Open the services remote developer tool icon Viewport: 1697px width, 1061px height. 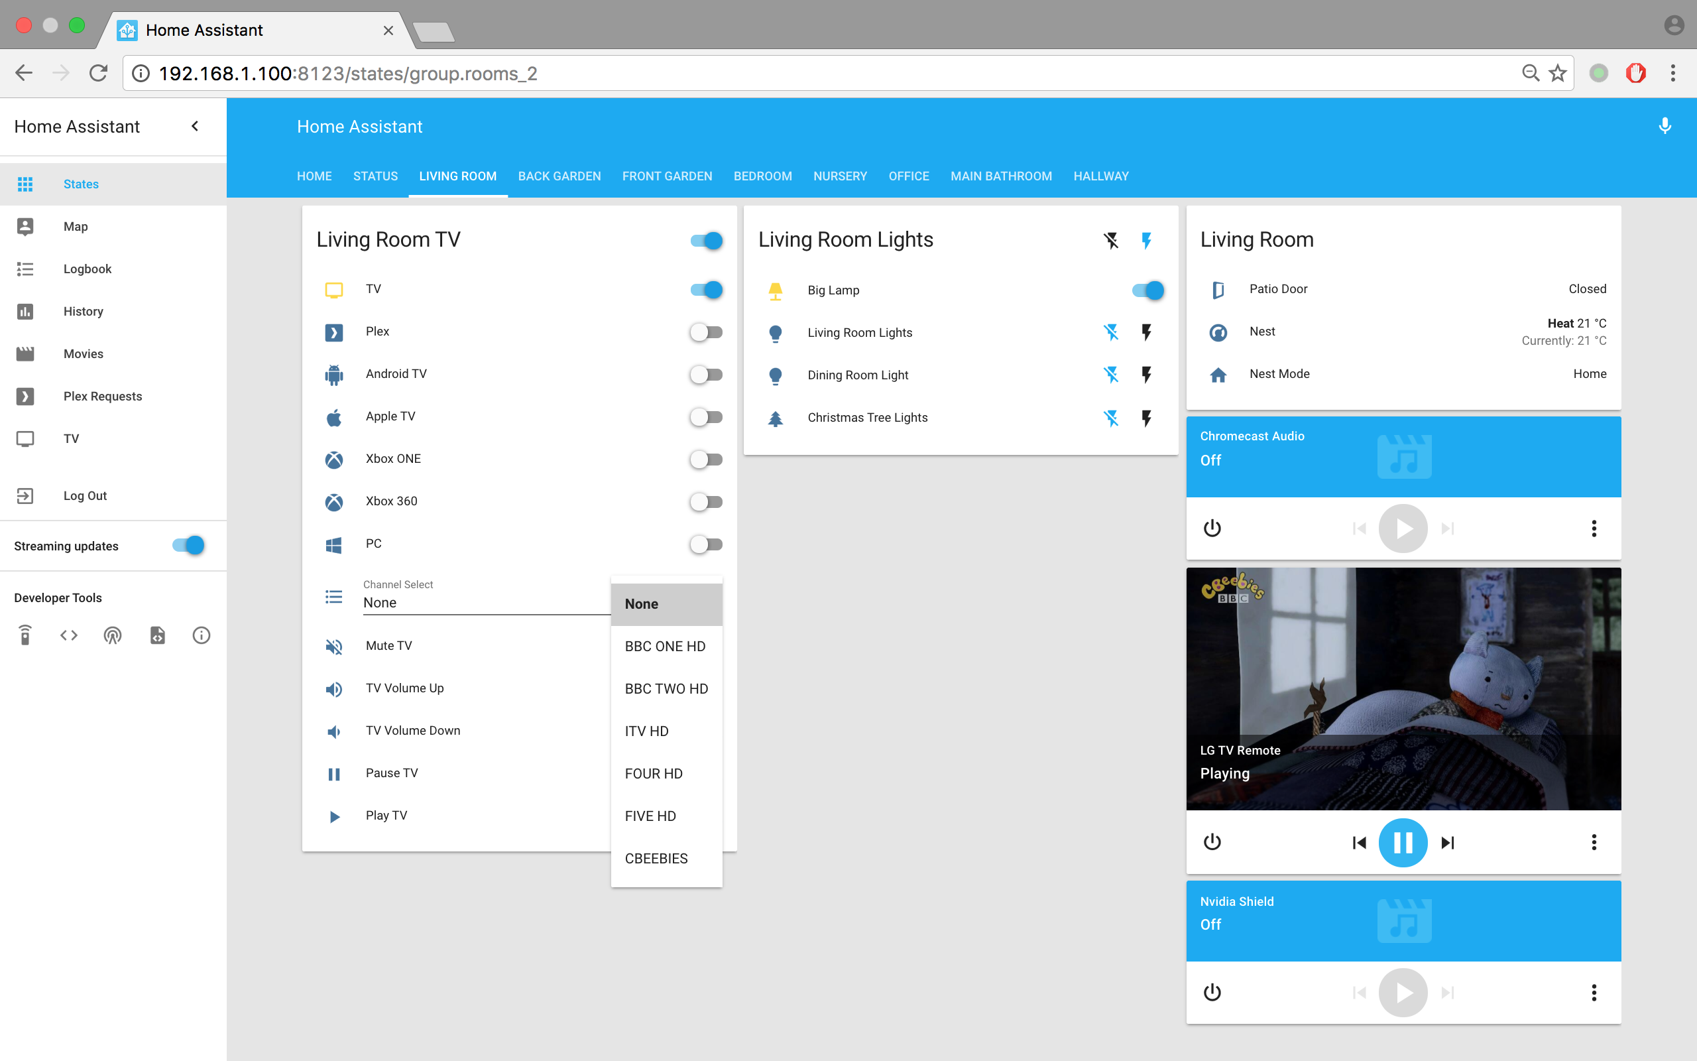tap(25, 636)
